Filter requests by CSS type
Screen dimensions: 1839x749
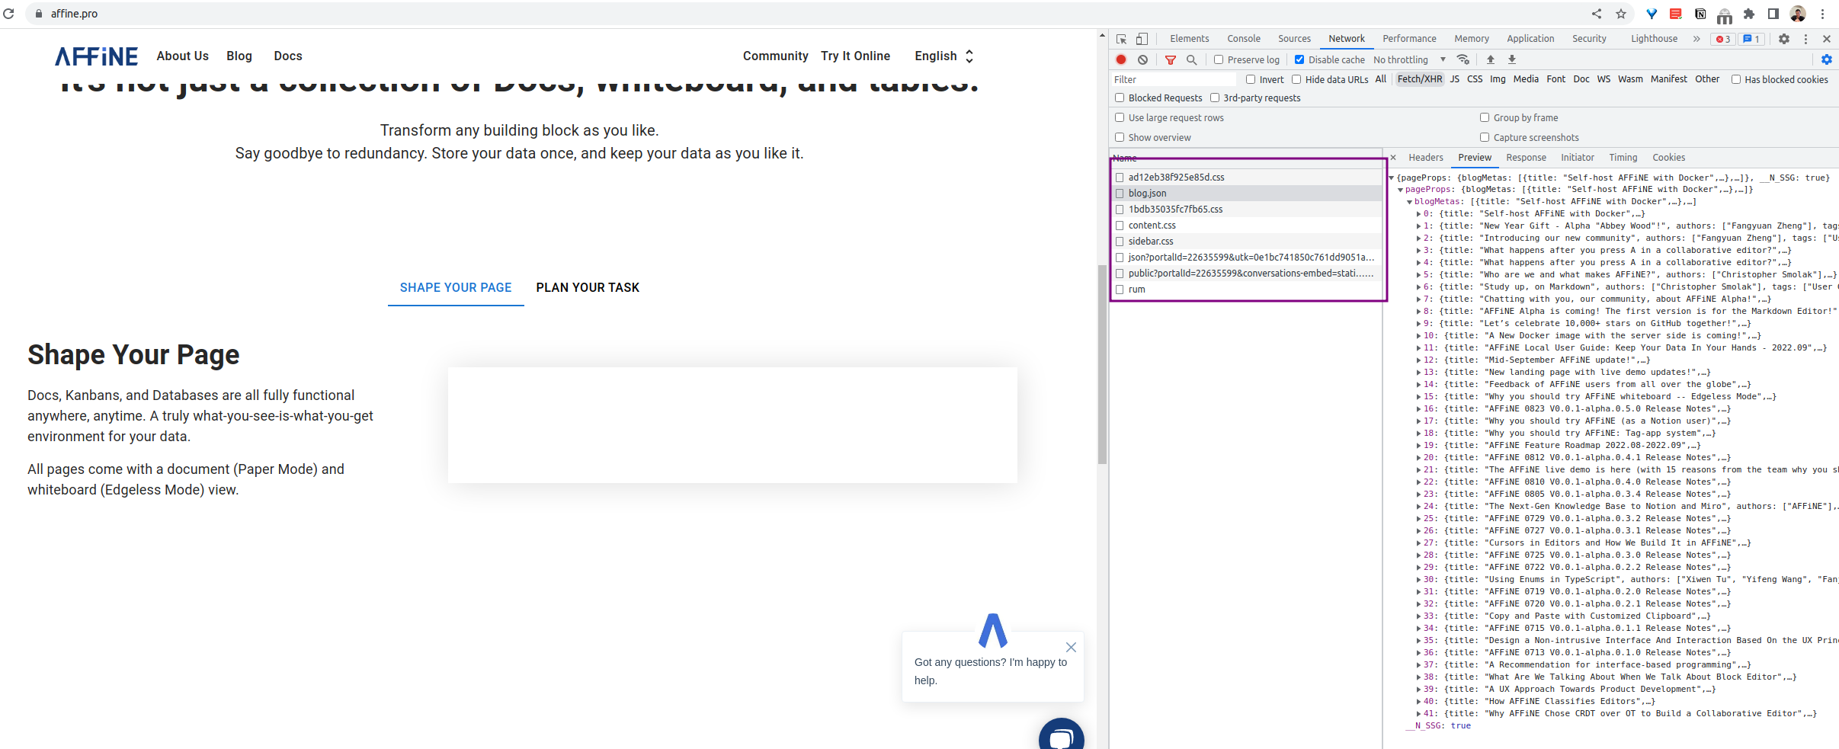1475,79
